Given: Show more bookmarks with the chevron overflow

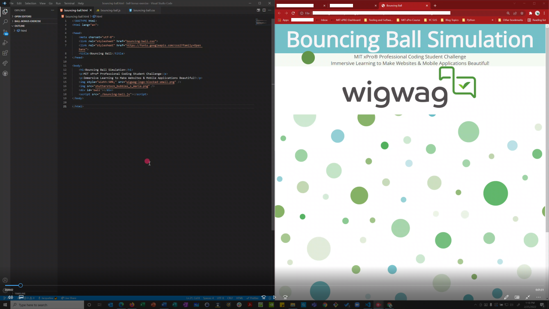Looking at the screenshot, I should [x=492, y=20].
